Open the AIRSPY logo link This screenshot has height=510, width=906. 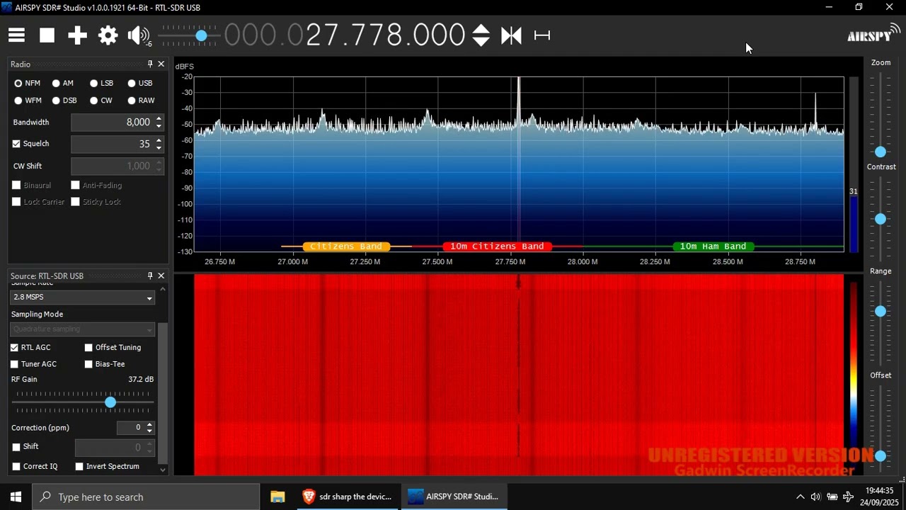tap(873, 33)
